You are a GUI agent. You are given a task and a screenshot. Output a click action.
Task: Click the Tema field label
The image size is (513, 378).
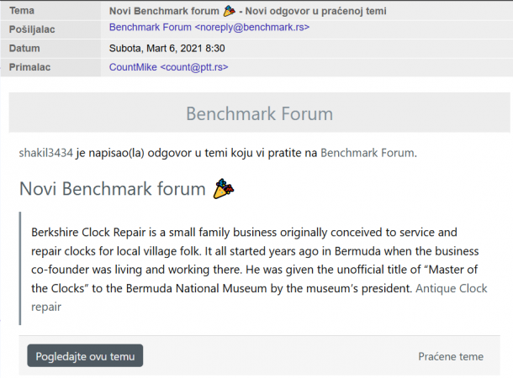coord(22,11)
